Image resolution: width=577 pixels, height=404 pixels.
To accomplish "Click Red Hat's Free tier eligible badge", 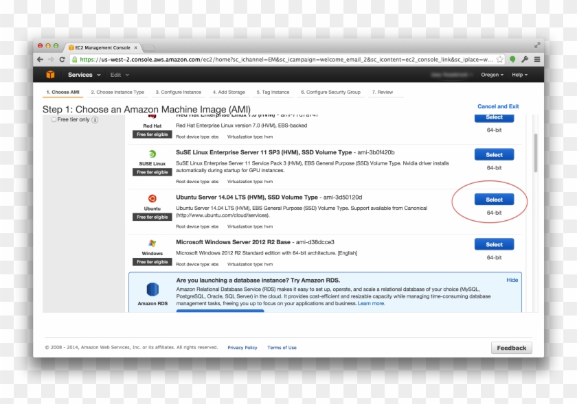I will [152, 134].
